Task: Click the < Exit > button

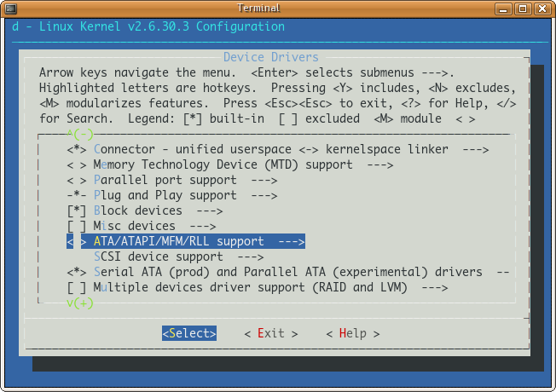Action: tap(271, 333)
